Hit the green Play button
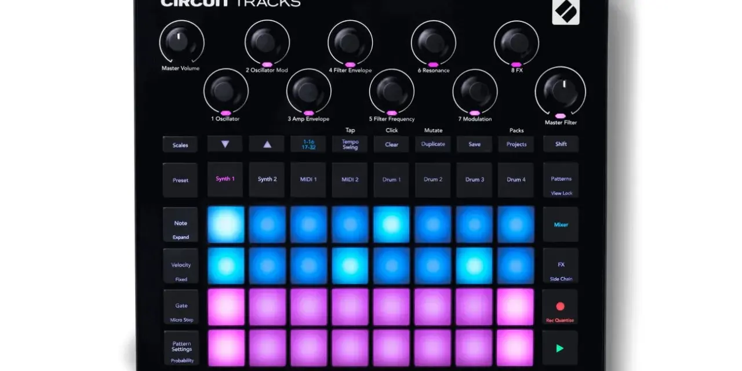 (x=560, y=348)
